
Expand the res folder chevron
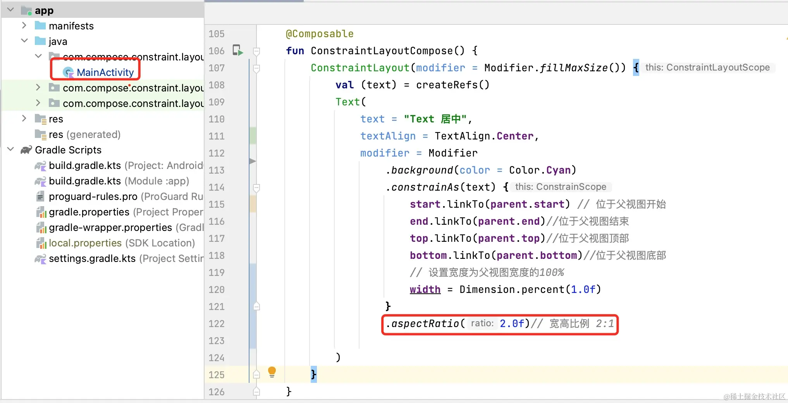tap(24, 119)
